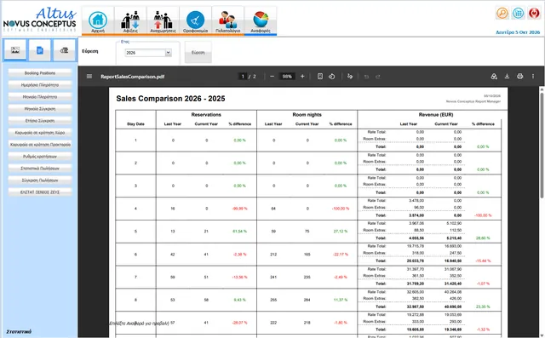Image resolution: width=545 pixels, height=338 pixels.
Task: Zoom in the PDF with plus button
Action: [x=302, y=77]
